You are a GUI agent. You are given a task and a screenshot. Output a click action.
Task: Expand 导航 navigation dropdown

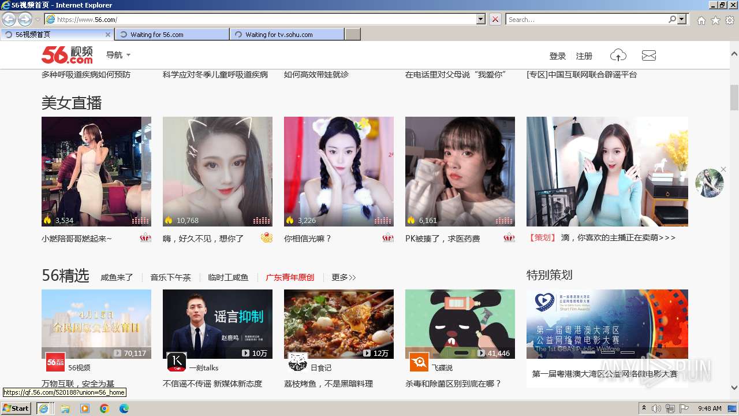118,55
